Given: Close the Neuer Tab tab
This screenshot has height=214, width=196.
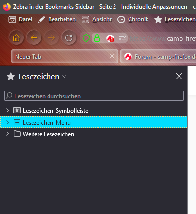Looking at the screenshot, I should (112, 56).
